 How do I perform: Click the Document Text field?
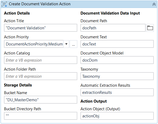pyautogui.click(x=117, y=44)
